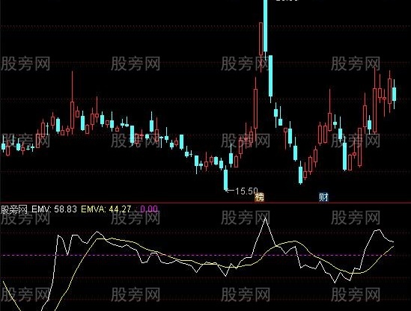
Task: Click the 榜 marker icon
Action: click(259, 197)
